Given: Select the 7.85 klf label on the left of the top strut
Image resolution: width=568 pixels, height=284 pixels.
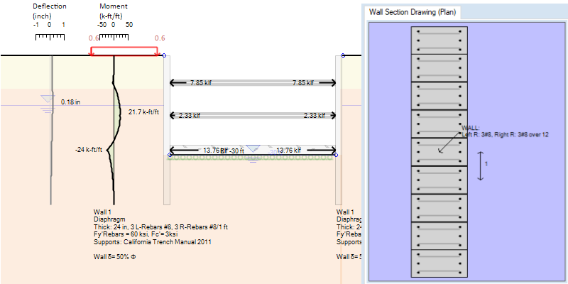Looking at the screenshot, I should coord(201,83).
